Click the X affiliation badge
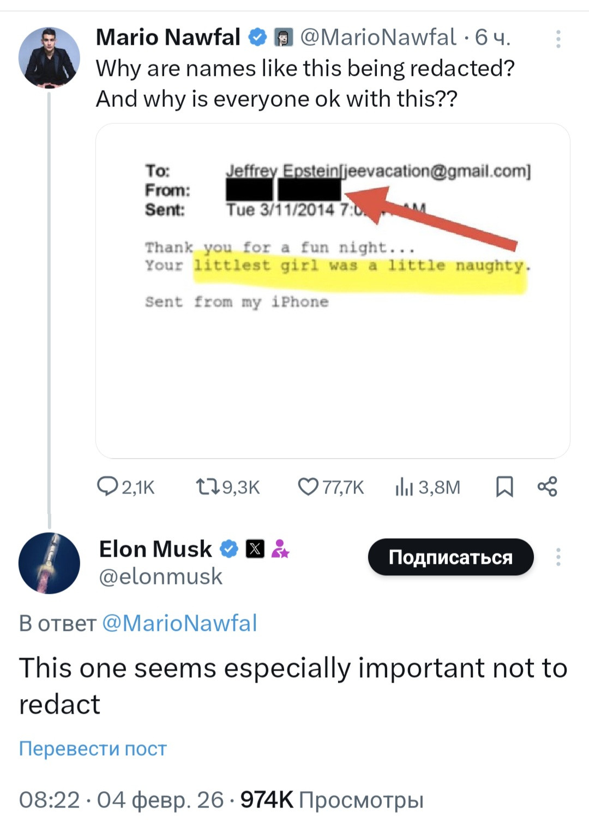589x831 pixels. click(x=255, y=549)
